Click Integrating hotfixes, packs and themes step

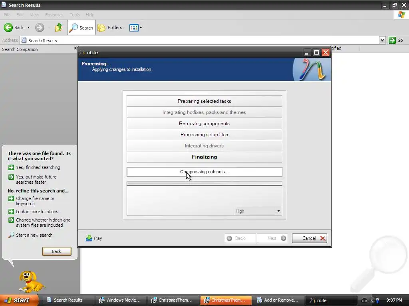204,112
